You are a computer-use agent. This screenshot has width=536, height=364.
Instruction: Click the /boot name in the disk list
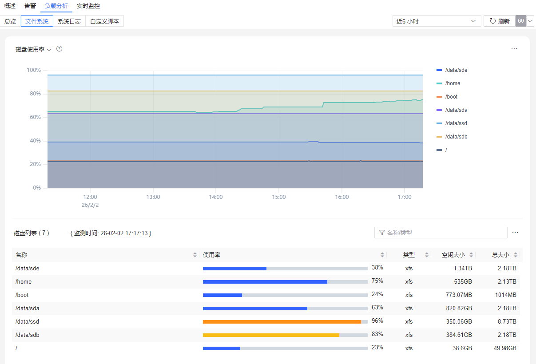pyautogui.click(x=22, y=295)
